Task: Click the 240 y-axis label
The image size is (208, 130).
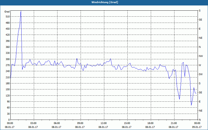Action: [8, 71]
